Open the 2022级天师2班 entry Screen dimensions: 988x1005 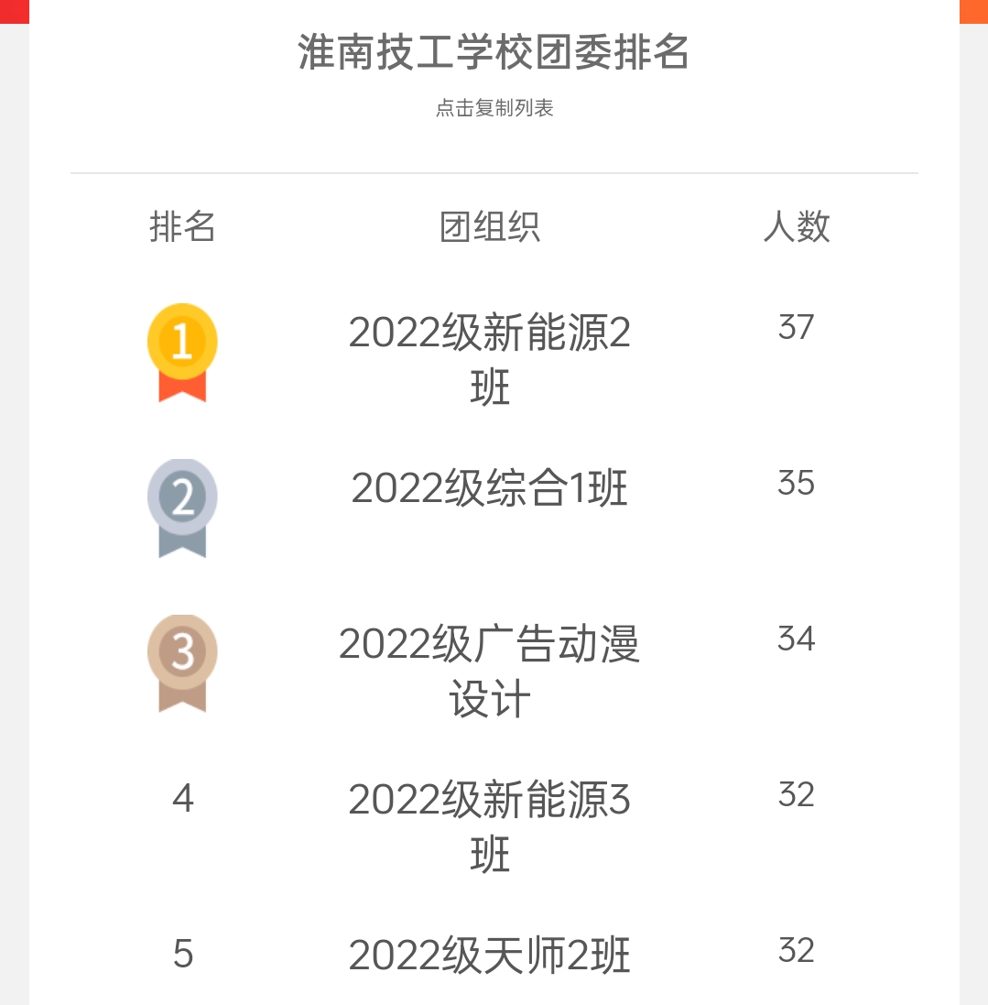pos(490,955)
